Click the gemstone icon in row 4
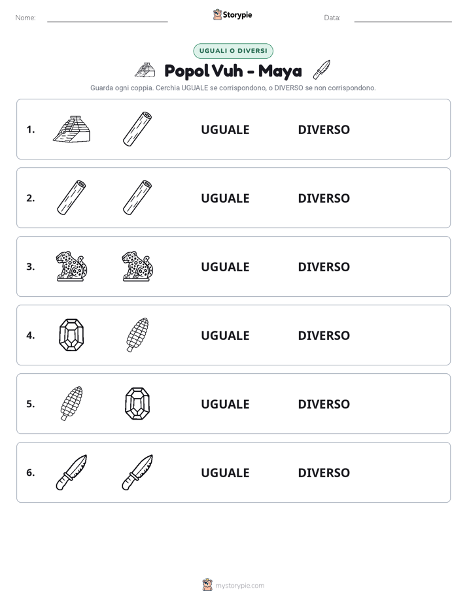The width and height of the screenshot is (467, 604). (72, 335)
